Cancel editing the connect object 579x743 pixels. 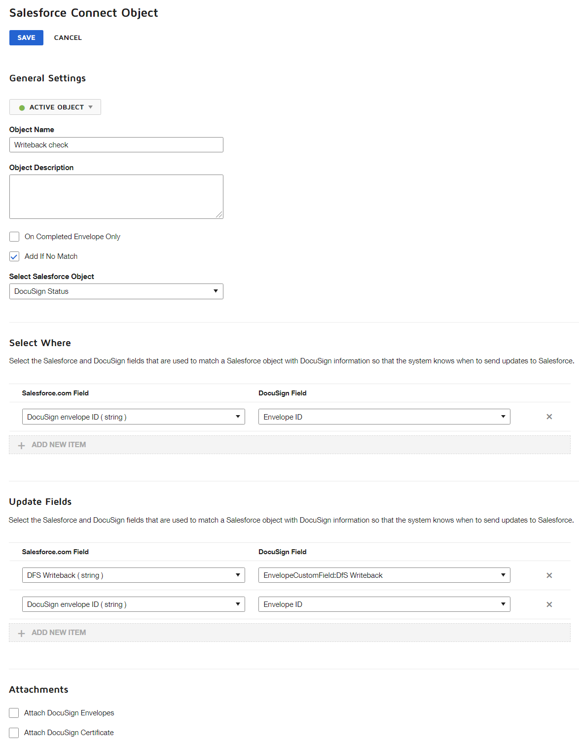[x=68, y=37]
